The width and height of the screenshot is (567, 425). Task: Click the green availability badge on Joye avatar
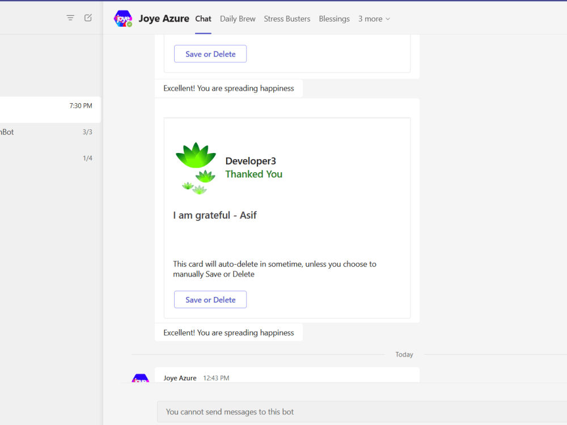point(130,25)
